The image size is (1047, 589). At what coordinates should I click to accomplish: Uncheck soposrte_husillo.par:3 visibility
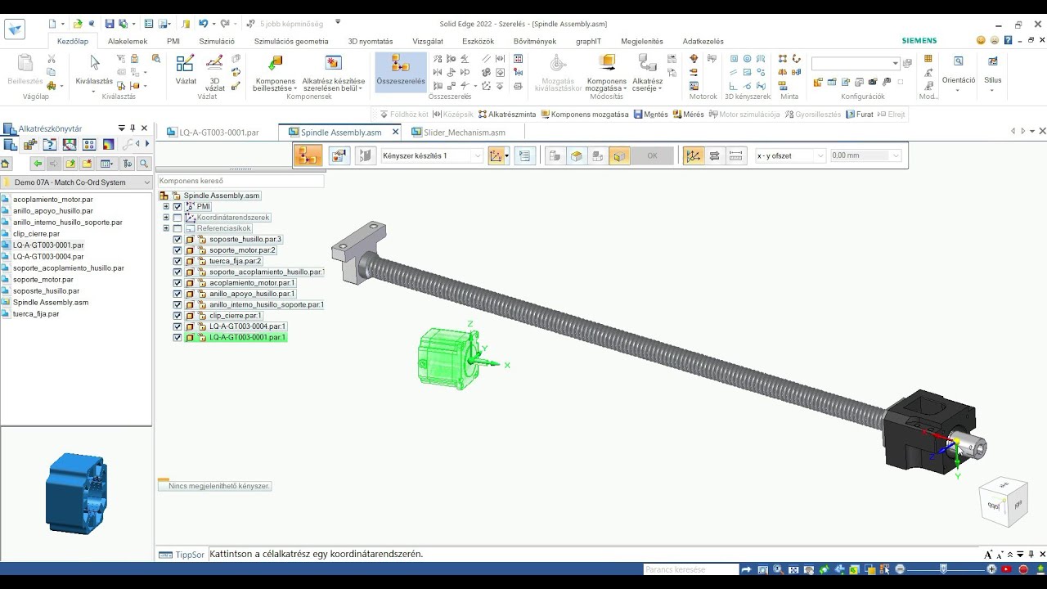(177, 240)
